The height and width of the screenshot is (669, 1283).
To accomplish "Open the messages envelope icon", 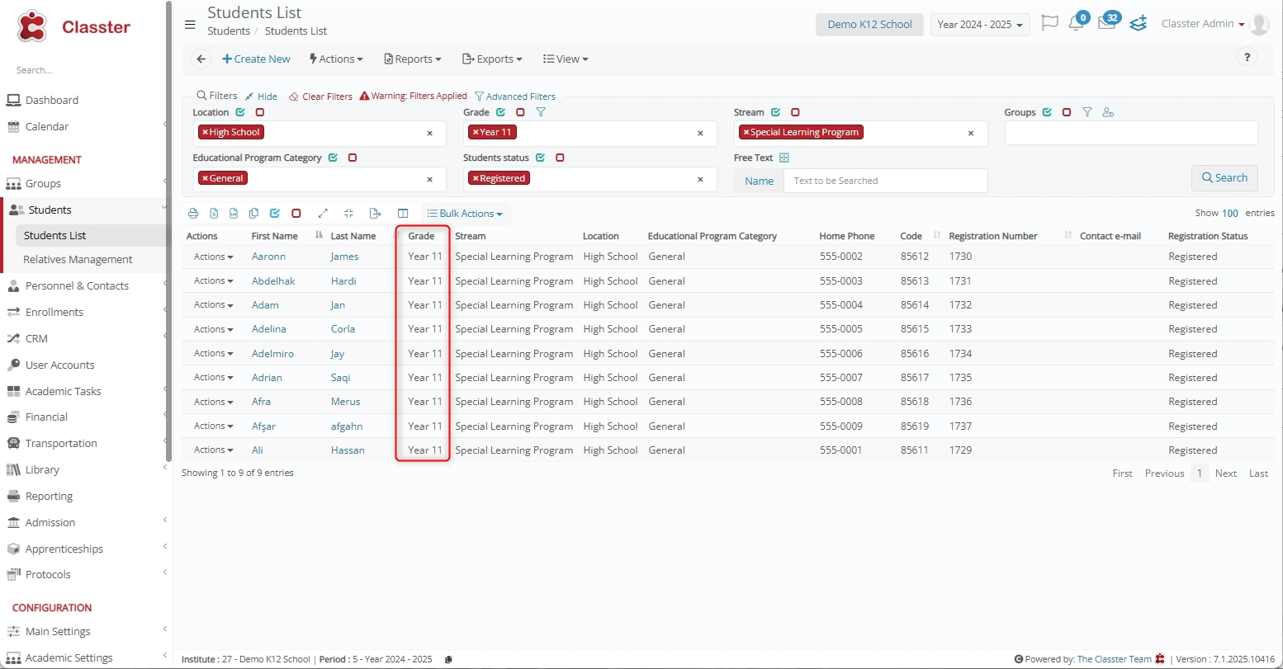I will [x=1106, y=24].
